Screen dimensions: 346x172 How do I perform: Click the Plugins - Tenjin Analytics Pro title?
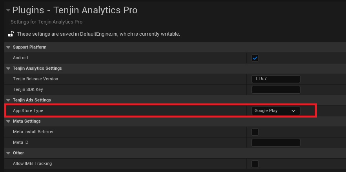pos(75,10)
